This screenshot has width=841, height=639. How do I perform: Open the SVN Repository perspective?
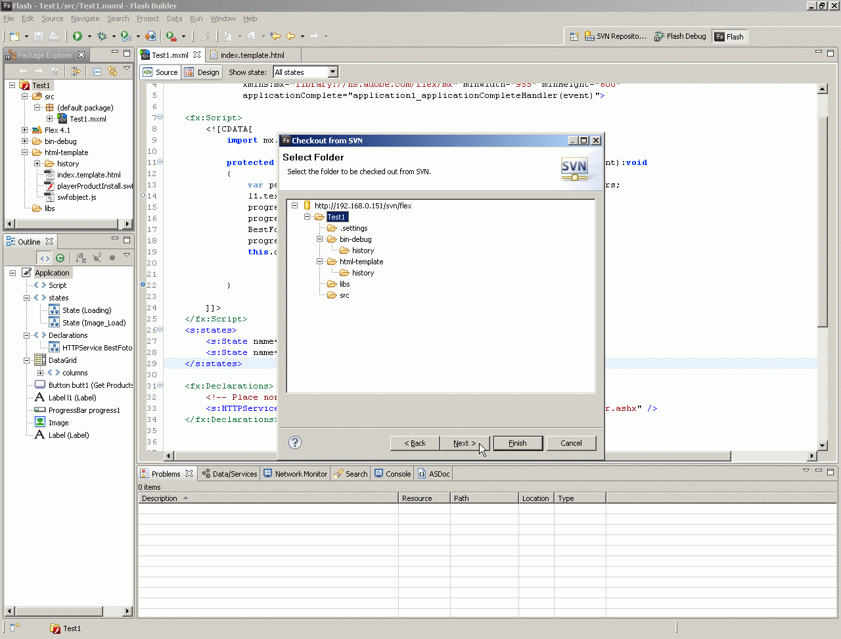[616, 36]
